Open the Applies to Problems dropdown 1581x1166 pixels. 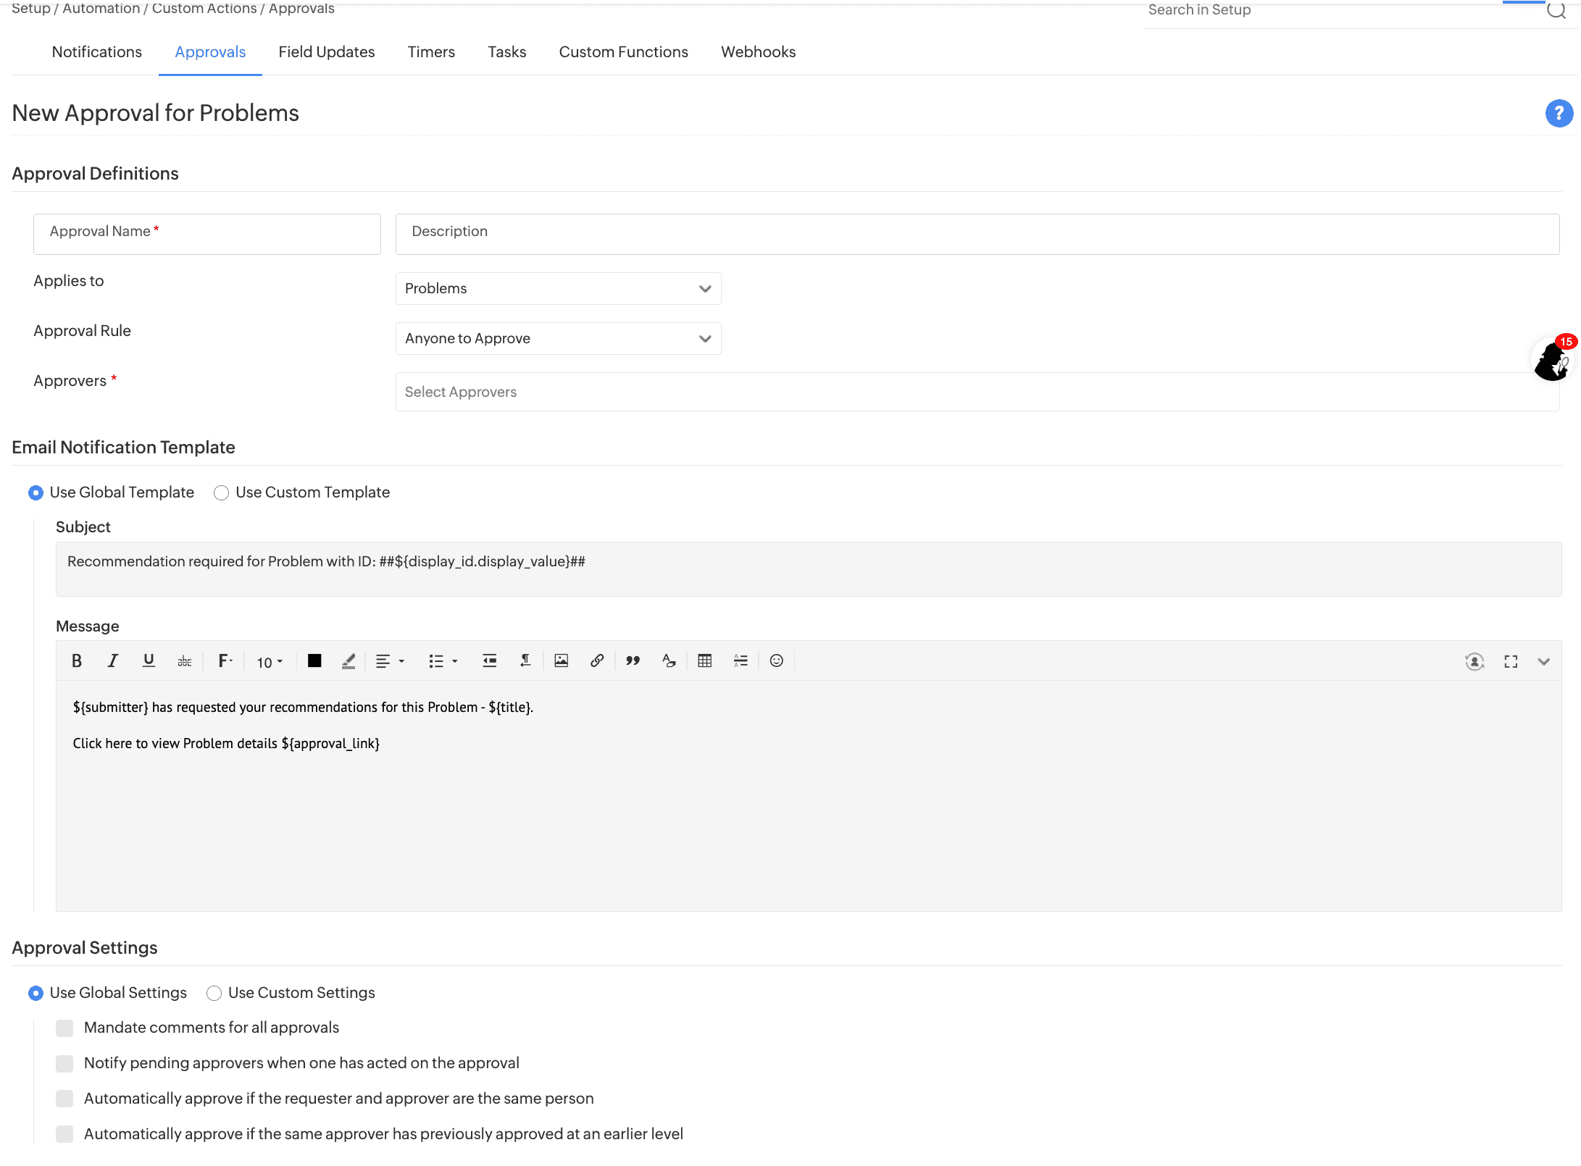[x=558, y=288]
